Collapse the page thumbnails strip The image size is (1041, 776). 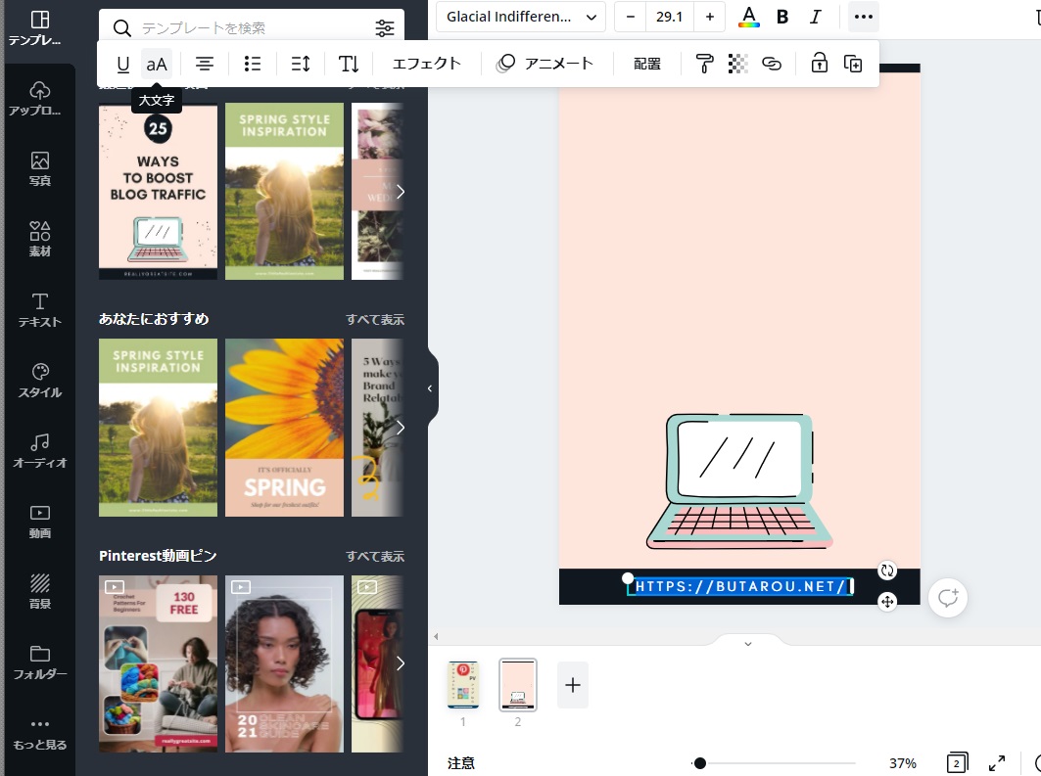[748, 643]
